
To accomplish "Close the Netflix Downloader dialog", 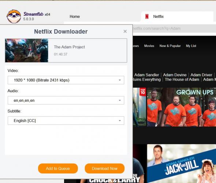I will [125, 31].
